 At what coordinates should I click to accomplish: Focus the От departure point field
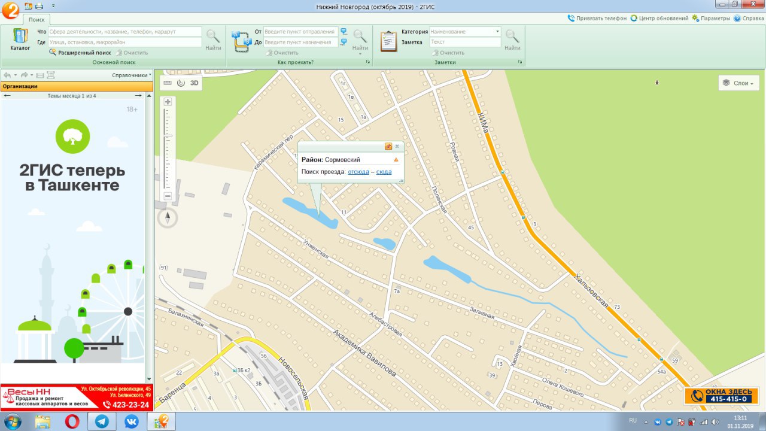tap(300, 32)
